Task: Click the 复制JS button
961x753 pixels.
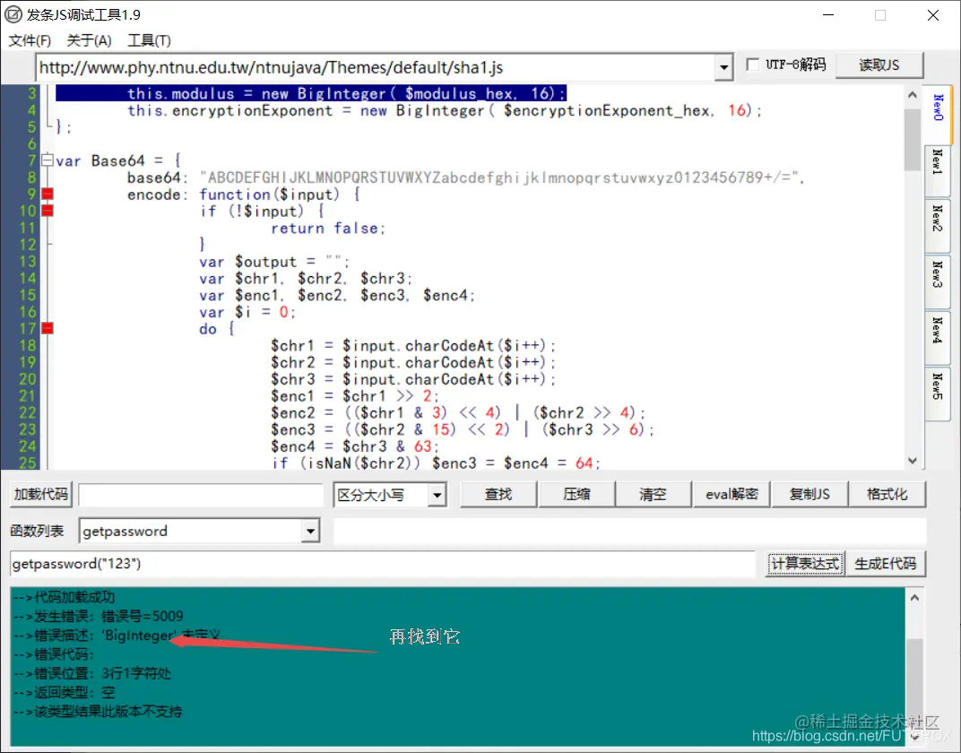Action: click(809, 495)
